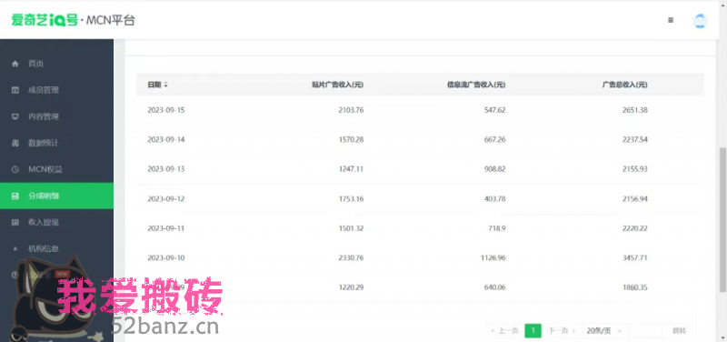Click the 信息流广告收入(元) column header
727x342 pixels.
click(476, 85)
